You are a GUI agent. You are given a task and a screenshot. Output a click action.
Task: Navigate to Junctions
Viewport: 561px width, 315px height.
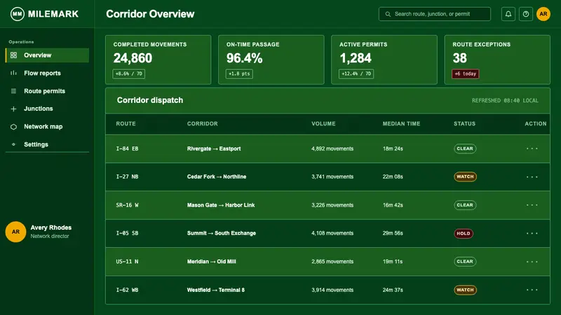[x=47, y=108]
